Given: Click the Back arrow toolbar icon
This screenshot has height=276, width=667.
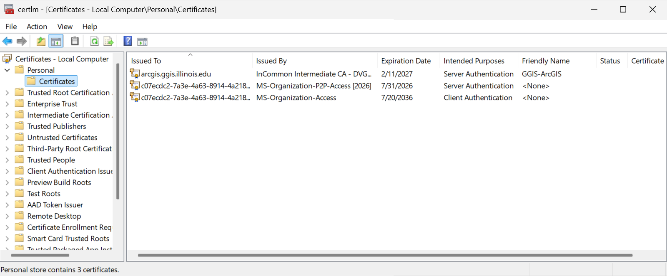Looking at the screenshot, I should (8, 41).
